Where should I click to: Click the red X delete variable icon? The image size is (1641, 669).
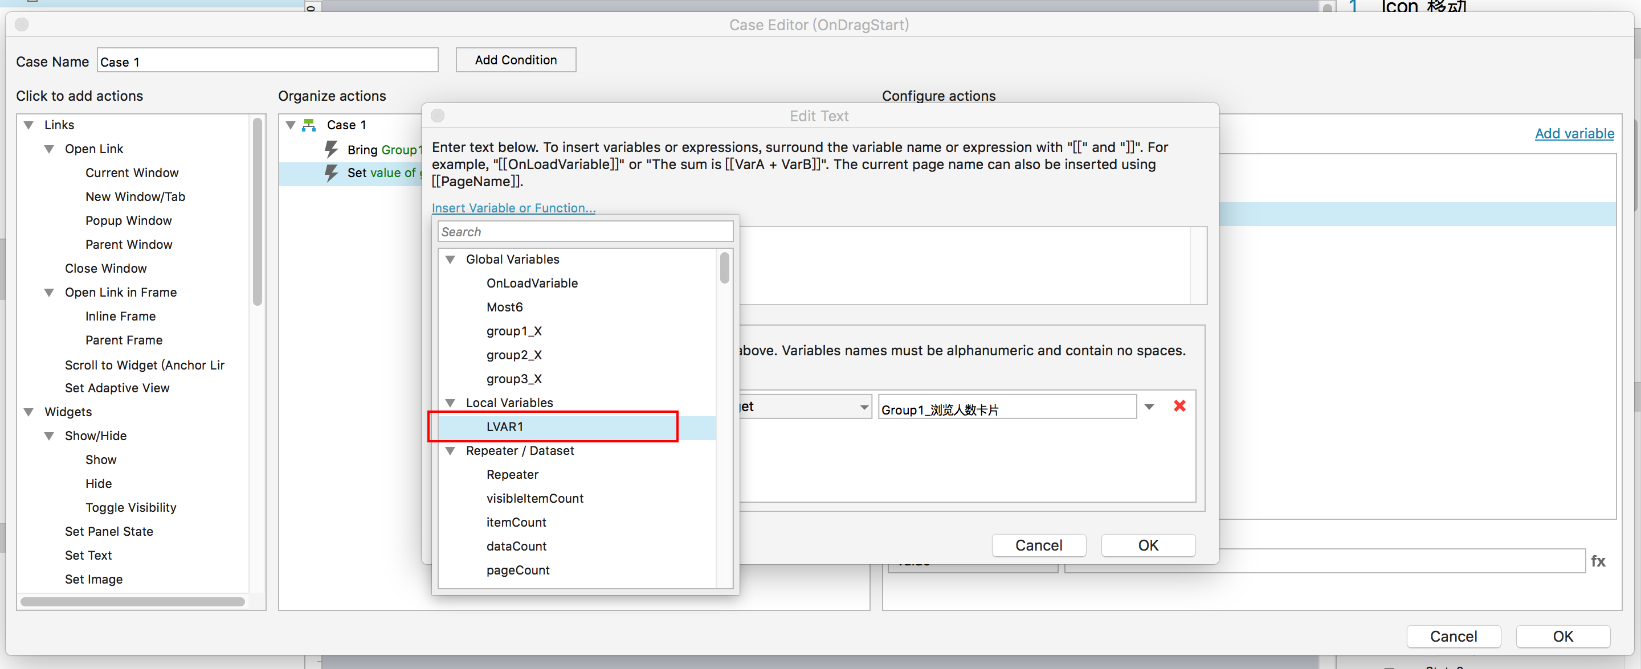tap(1179, 406)
